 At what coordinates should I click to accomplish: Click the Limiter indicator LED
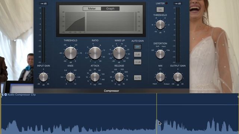[167, 3]
